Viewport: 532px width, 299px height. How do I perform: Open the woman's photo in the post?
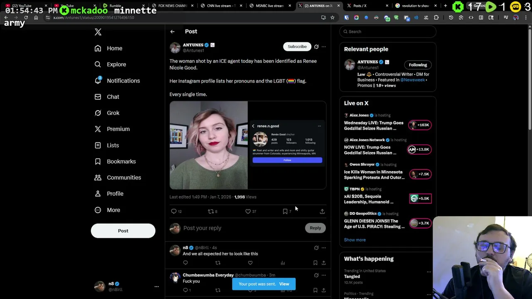209,145
